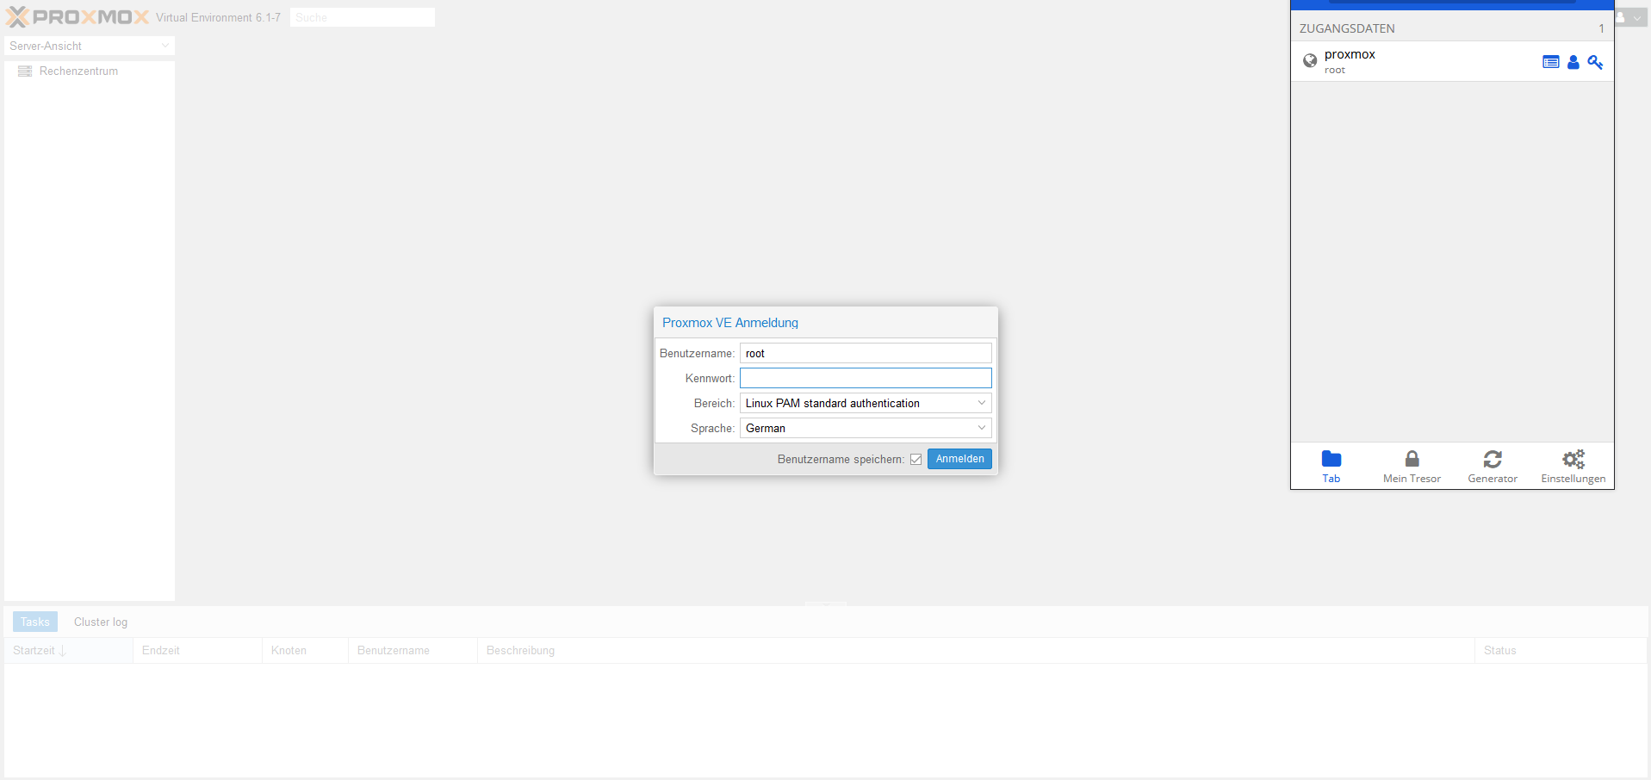Viewport: 1651px width, 780px height.
Task: Click the Benutzername field containing root
Action: 866,353
